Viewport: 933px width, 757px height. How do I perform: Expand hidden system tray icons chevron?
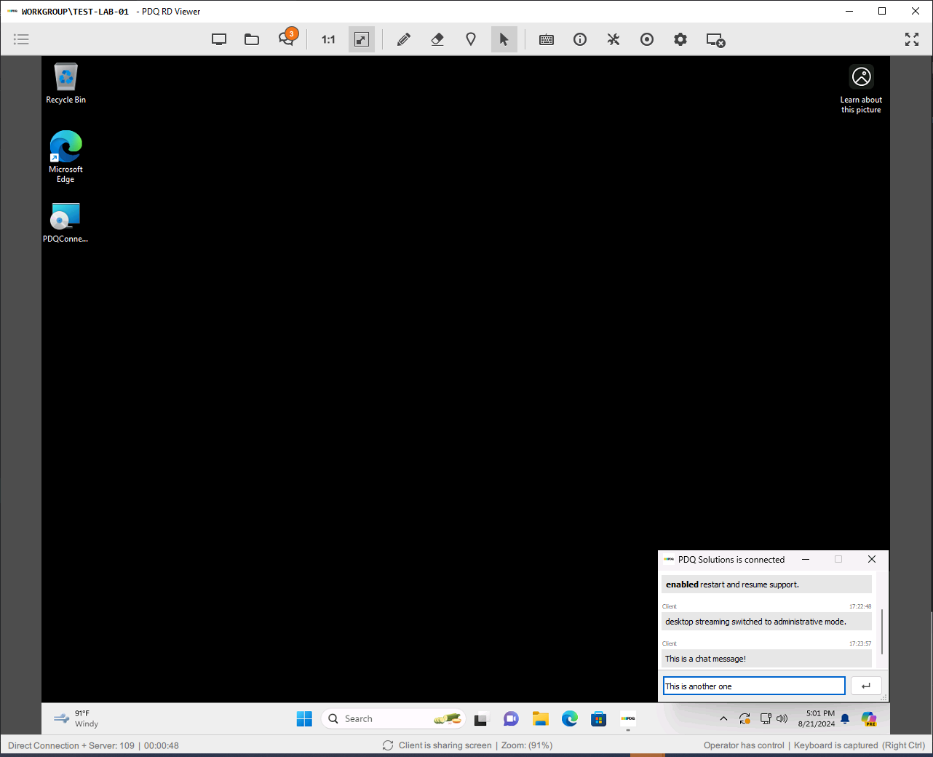[x=723, y=718]
